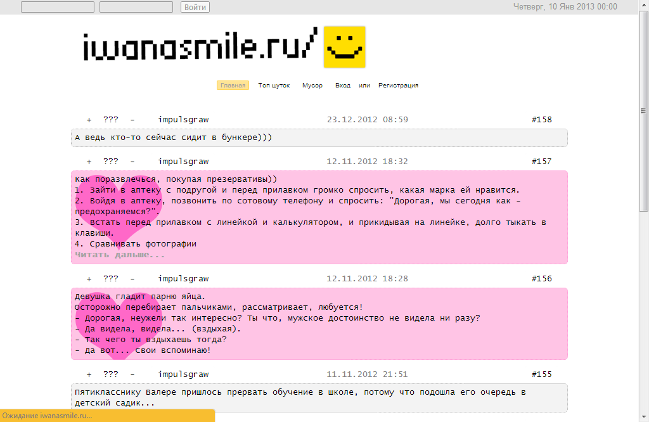Click the page scrollbar thumb

[x=643, y=110]
